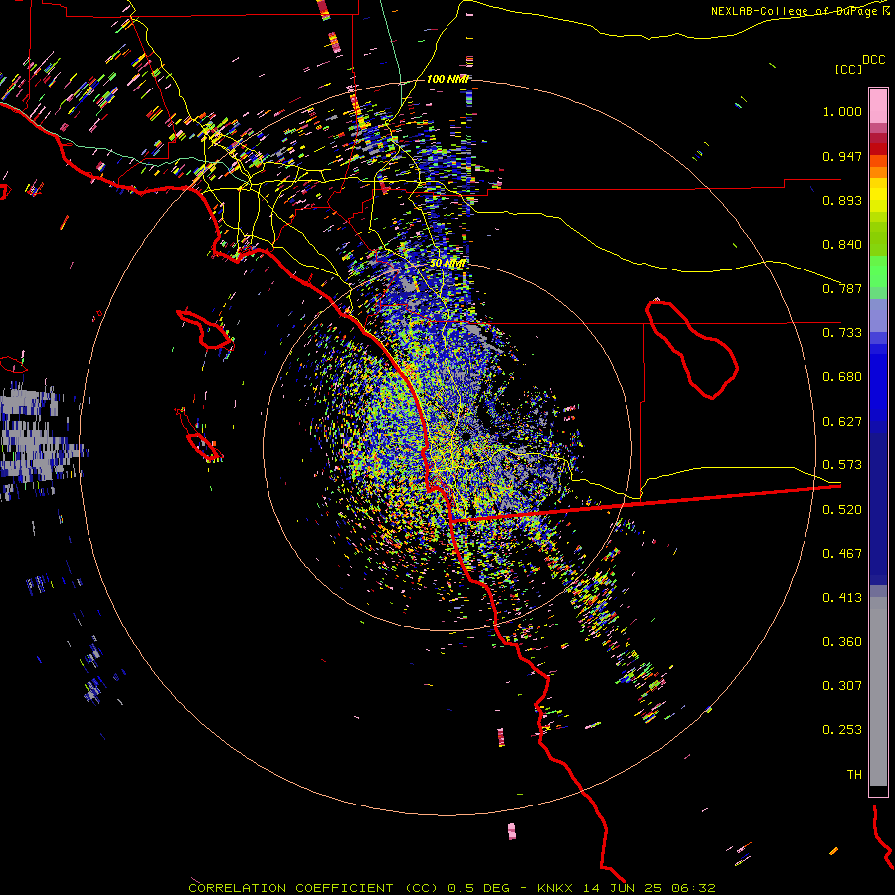Click the pink band at top of color bar

pyautogui.click(x=878, y=105)
